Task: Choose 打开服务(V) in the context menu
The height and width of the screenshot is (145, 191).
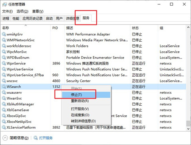Action: coord(86,109)
